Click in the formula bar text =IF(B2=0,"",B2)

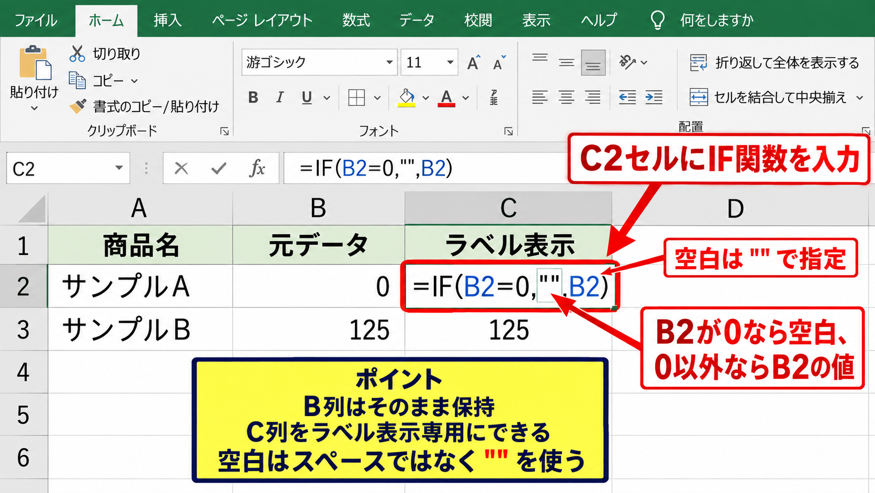click(x=376, y=168)
